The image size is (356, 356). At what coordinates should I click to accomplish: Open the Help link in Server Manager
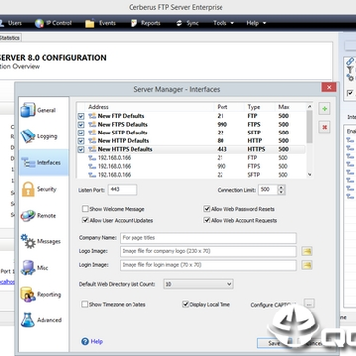tap(96, 342)
